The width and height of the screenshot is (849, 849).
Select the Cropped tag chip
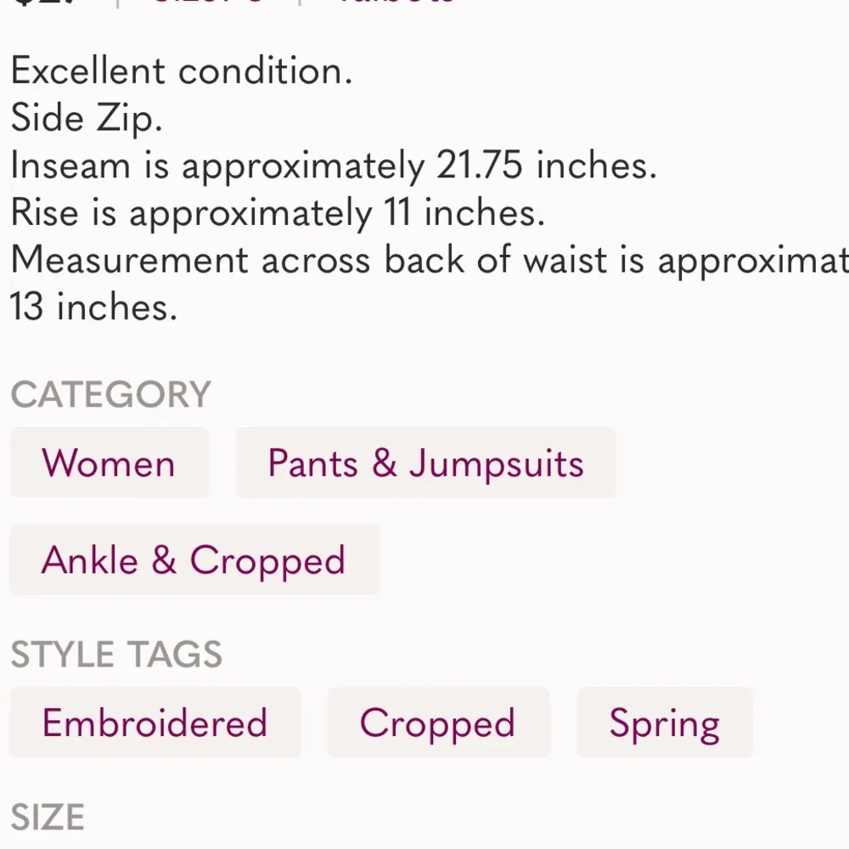coord(438,722)
